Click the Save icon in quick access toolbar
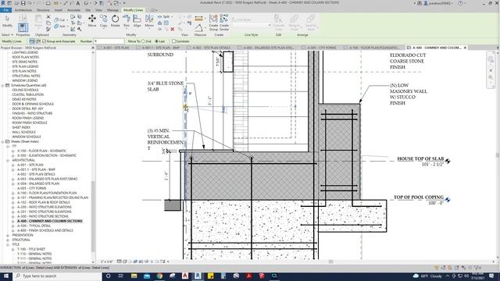This screenshot has width=500, height=281. point(23,3)
